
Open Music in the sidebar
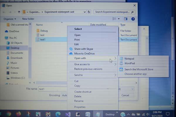coord(14,63)
